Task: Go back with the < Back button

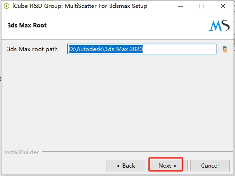Action: (x=125, y=165)
